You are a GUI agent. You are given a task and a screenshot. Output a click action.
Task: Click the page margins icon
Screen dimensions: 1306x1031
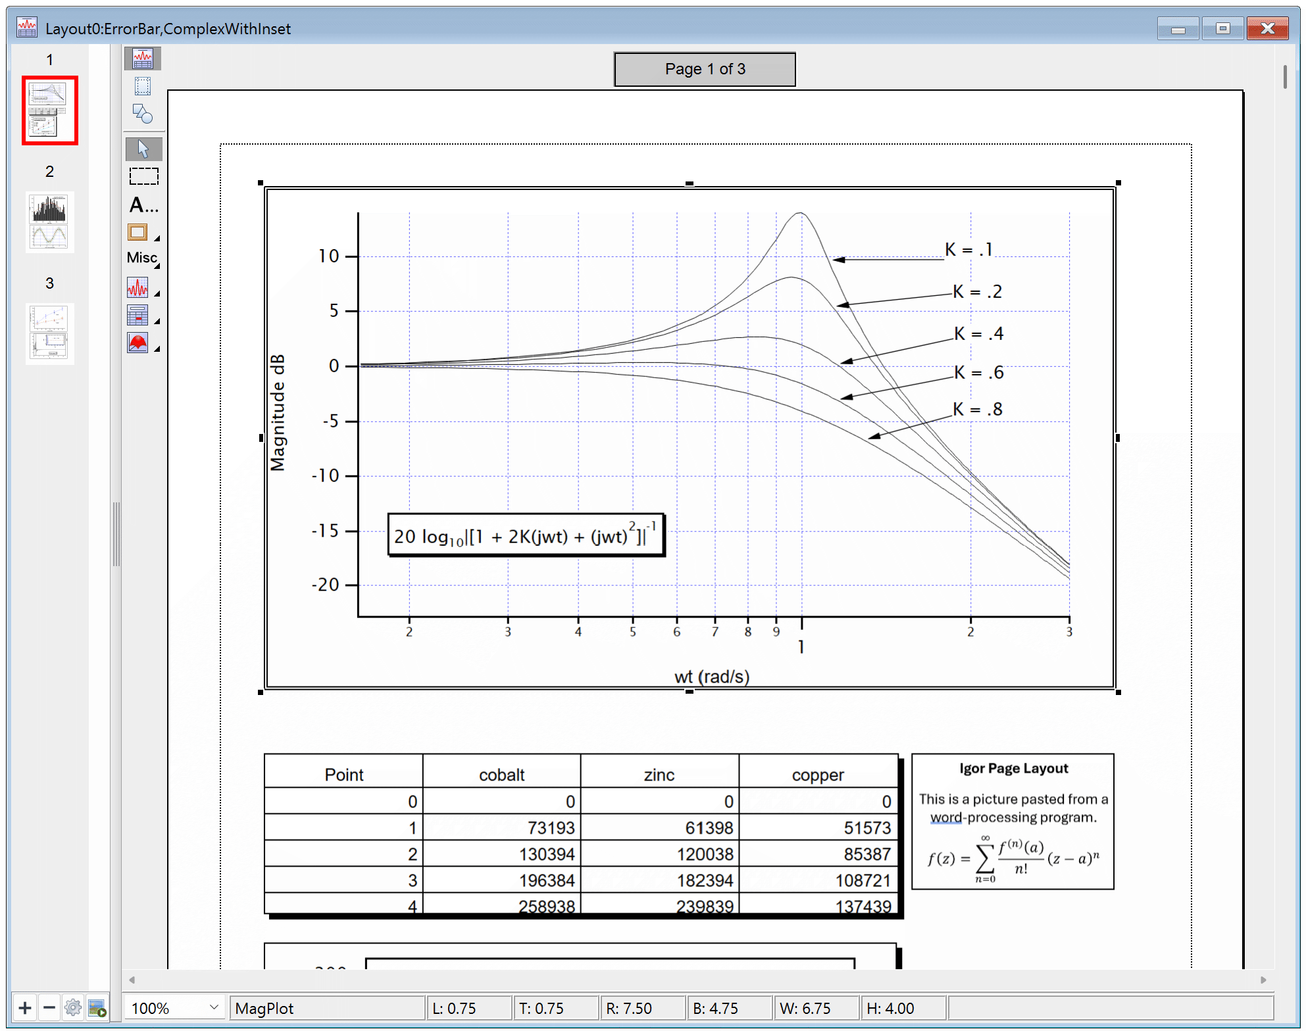pos(141,85)
